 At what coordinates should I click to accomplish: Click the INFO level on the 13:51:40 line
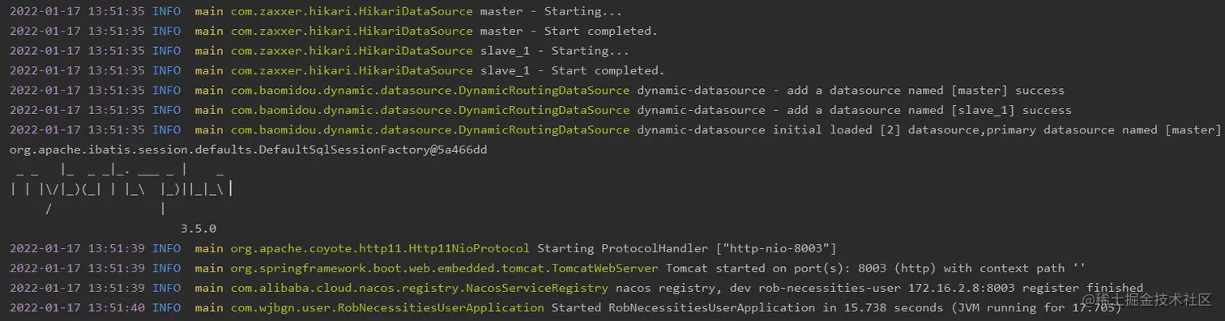(x=166, y=307)
